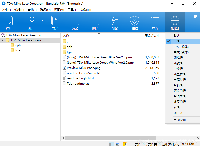Select 西欧语言 code page
Screen dimensions: 200x146
(183, 63)
